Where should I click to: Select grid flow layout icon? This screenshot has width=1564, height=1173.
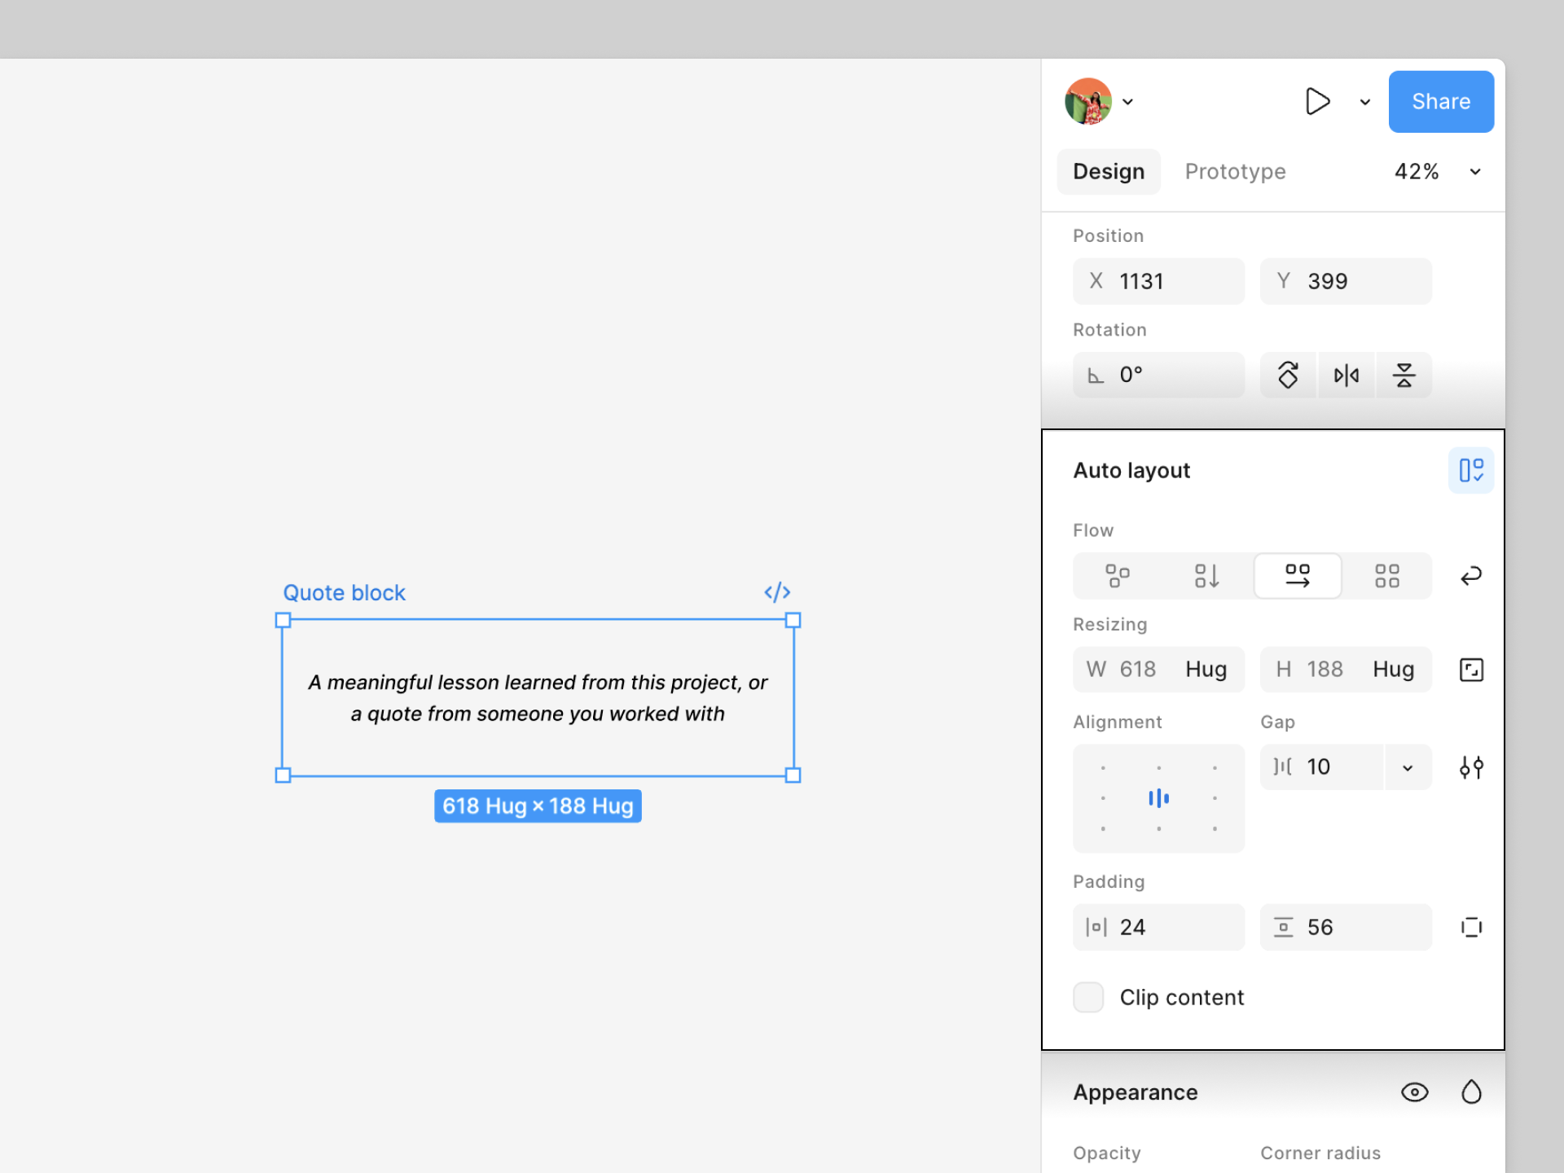click(x=1386, y=576)
